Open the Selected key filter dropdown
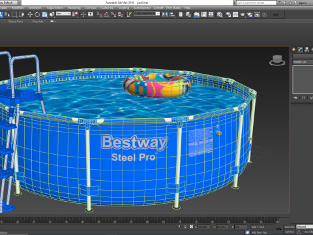 tap(305, 227)
